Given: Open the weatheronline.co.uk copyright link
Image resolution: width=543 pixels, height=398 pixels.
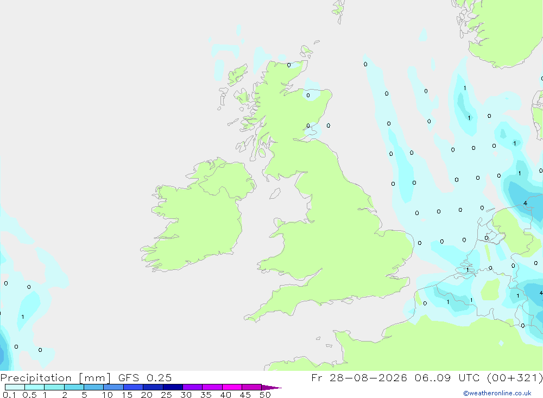Looking at the screenshot, I should coord(497,393).
